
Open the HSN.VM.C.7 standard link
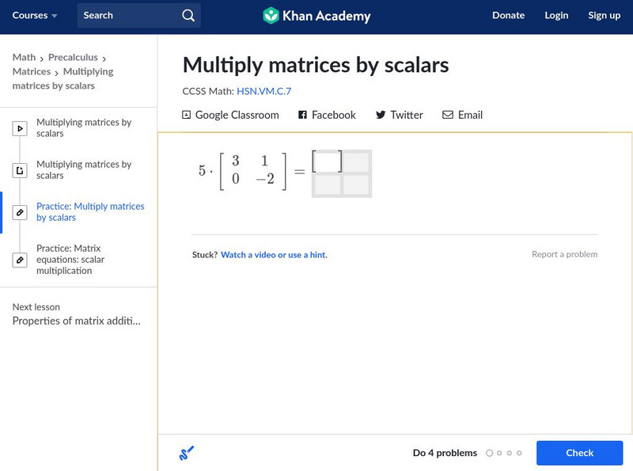(x=263, y=91)
